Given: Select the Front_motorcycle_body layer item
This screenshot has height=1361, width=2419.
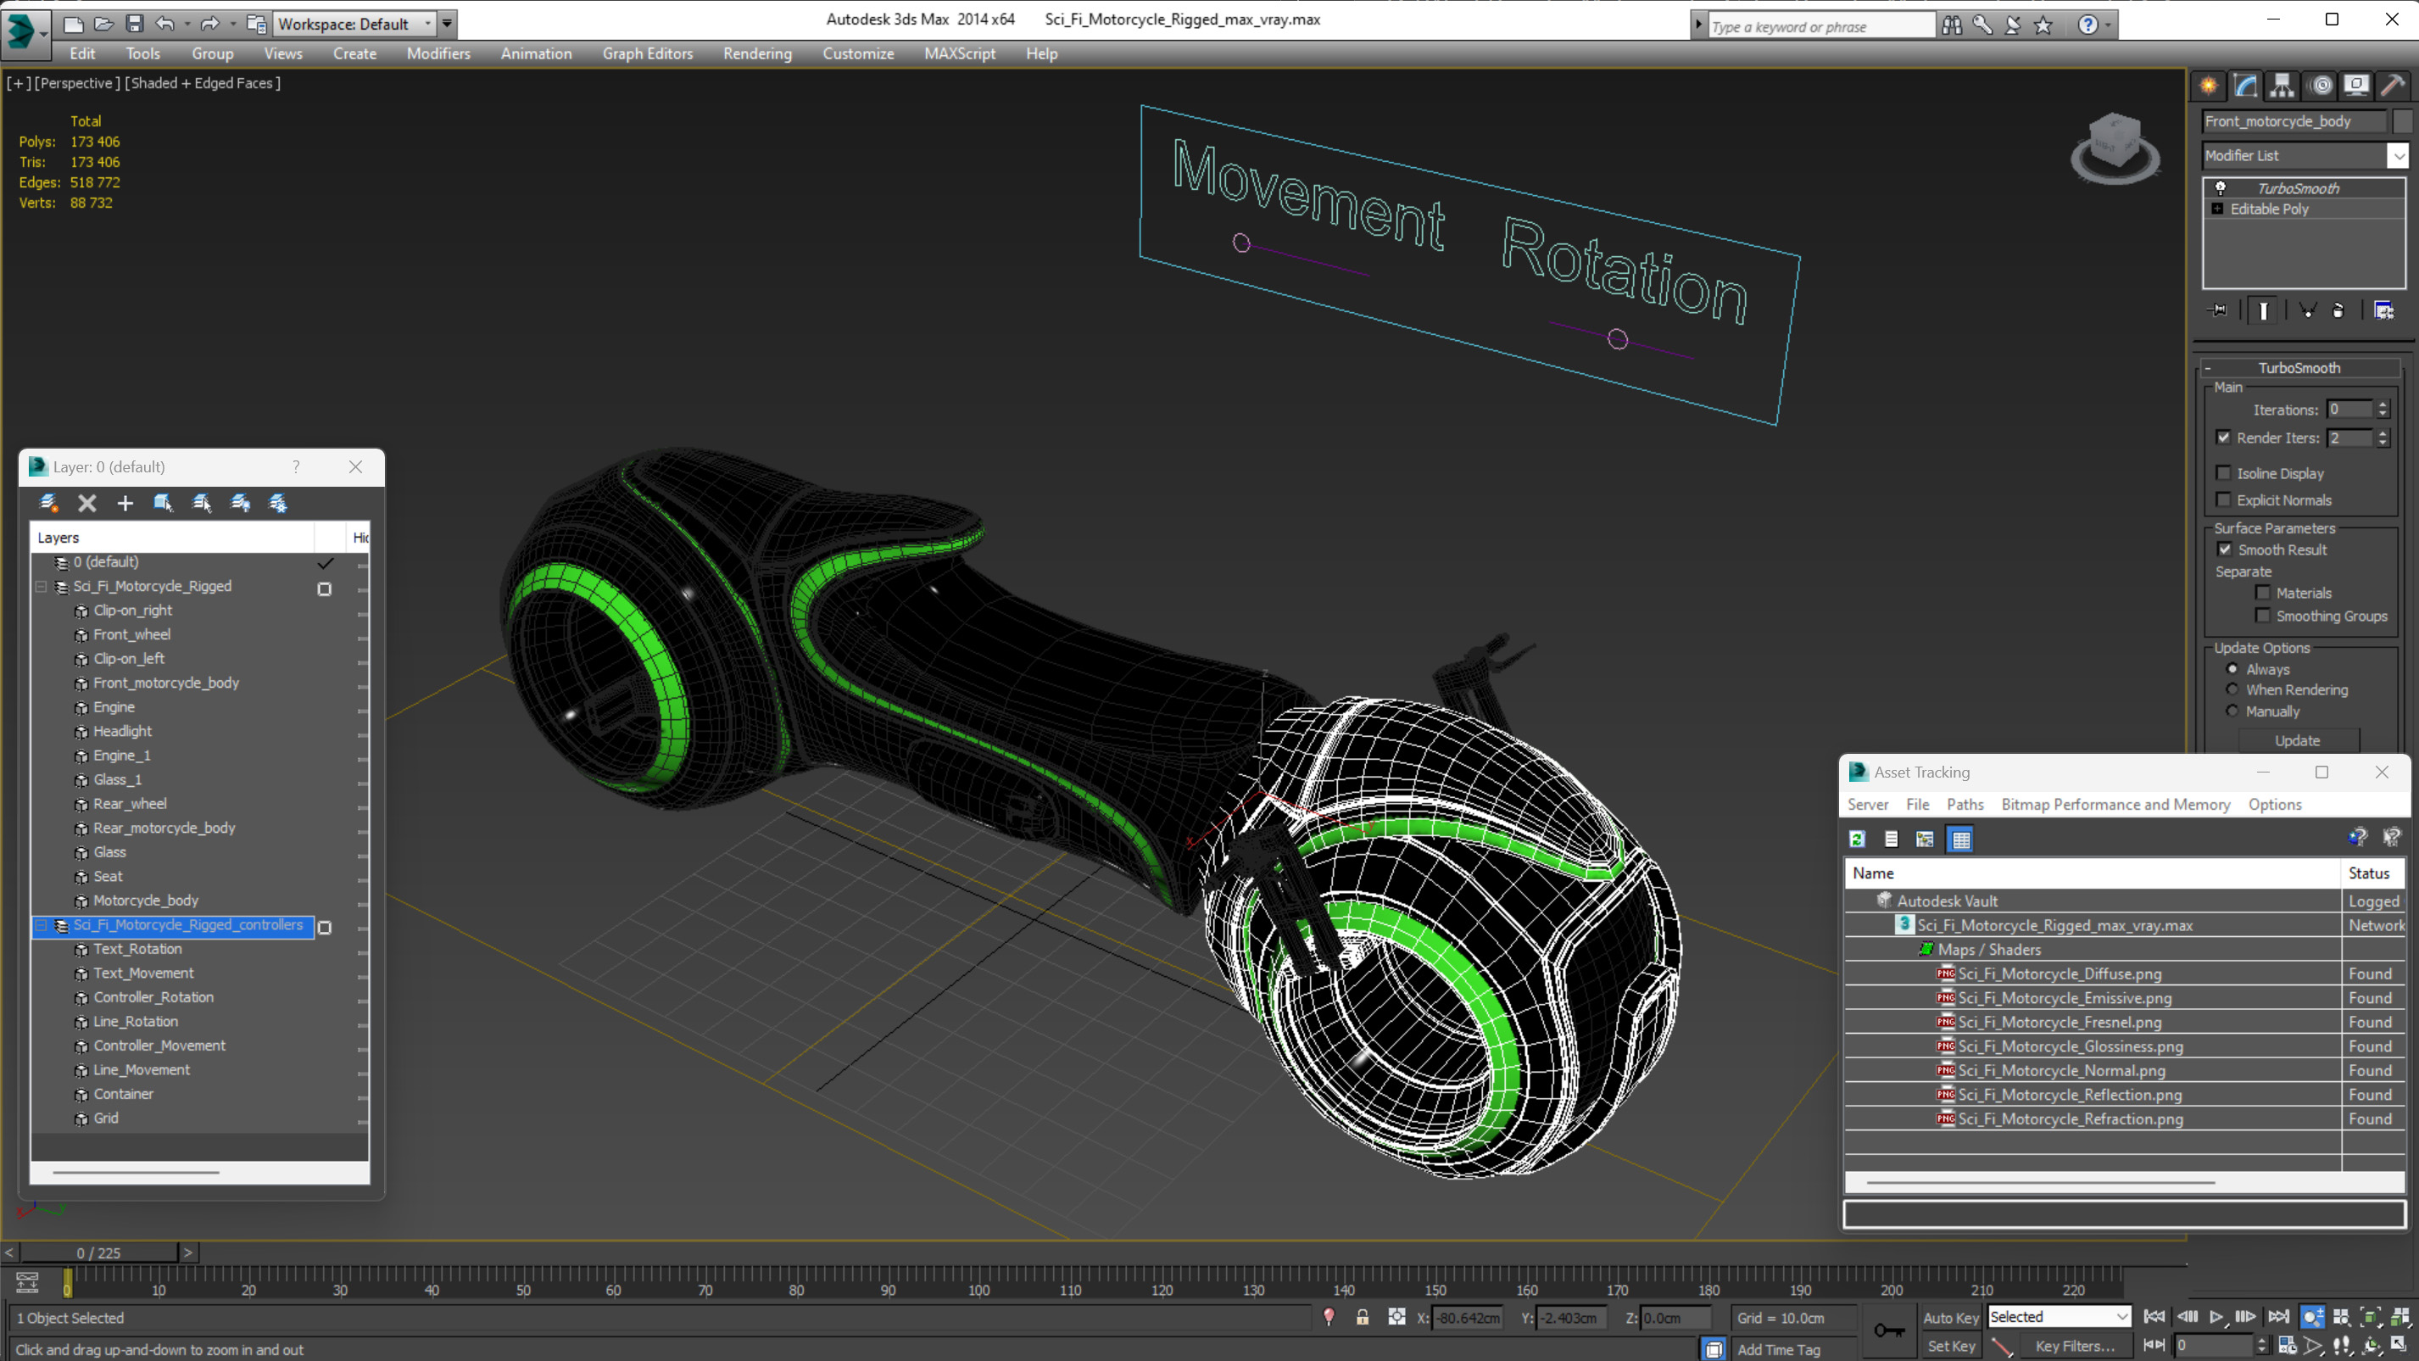Looking at the screenshot, I should (165, 683).
